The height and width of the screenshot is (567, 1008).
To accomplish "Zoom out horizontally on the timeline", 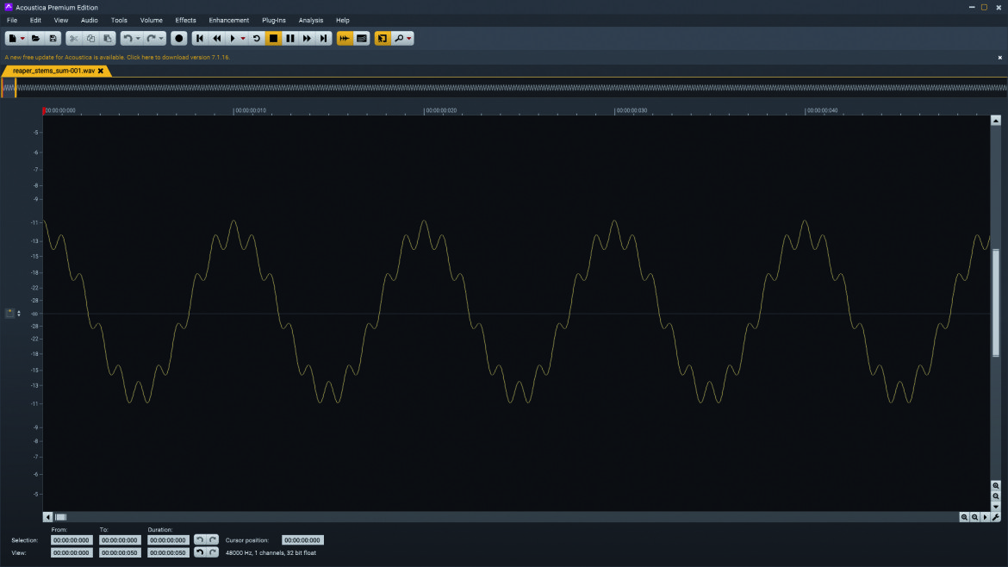I will pyautogui.click(x=974, y=517).
